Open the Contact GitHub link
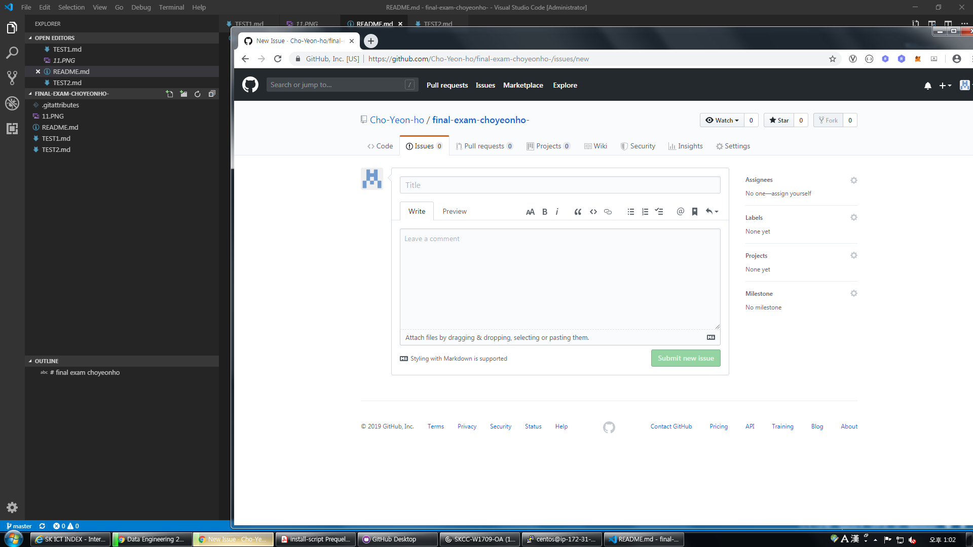Screen dimensions: 973x547 pos(670,426)
